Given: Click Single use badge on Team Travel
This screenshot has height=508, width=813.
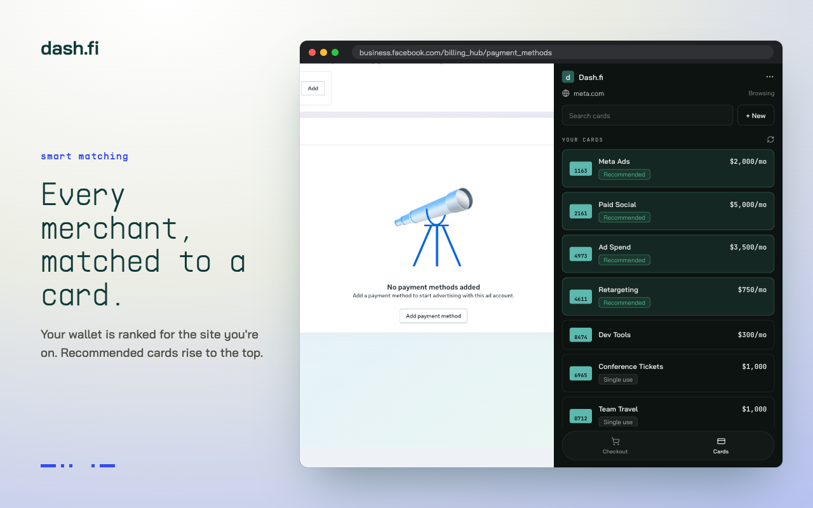Looking at the screenshot, I should tap(618, 422).
